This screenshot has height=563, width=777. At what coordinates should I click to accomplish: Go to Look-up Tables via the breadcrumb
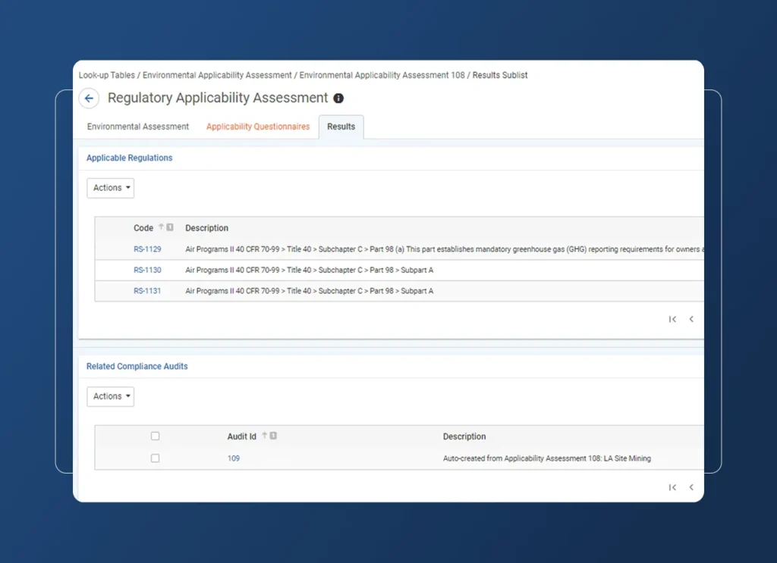pyautogui.click(x=105, y=75)
